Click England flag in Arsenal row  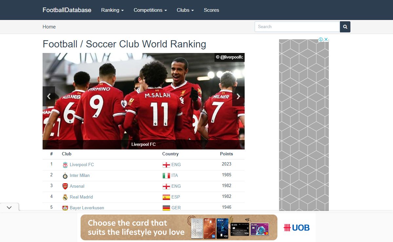pos(166,186)
